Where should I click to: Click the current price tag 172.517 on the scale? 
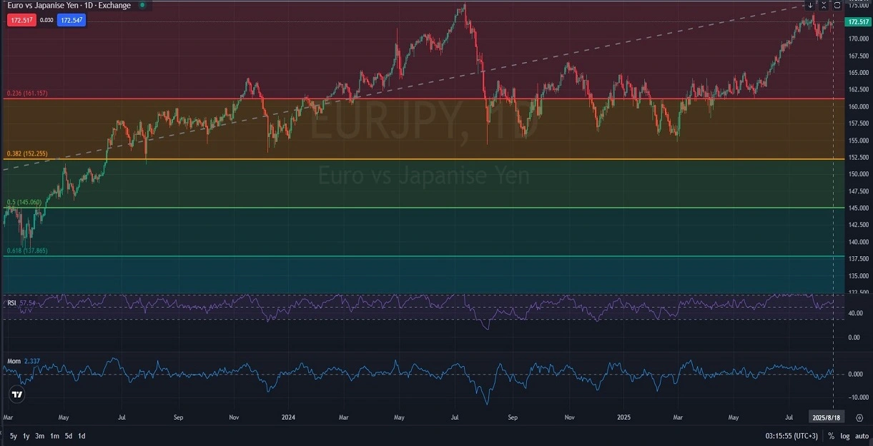pos(859,22)
